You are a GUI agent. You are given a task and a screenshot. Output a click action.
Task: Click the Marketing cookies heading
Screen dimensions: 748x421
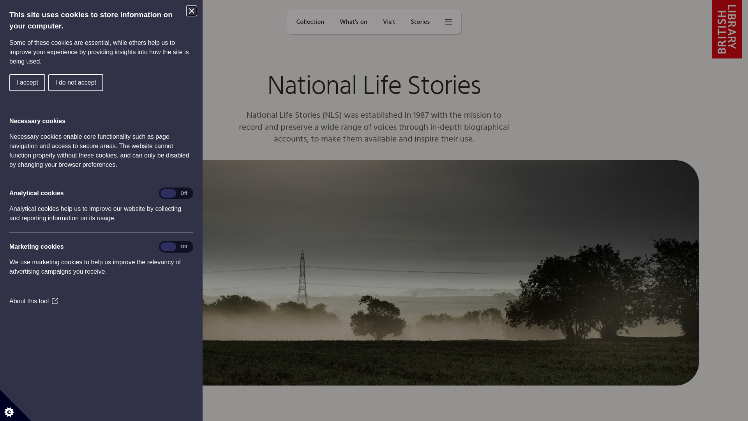[x=37, y=247]
